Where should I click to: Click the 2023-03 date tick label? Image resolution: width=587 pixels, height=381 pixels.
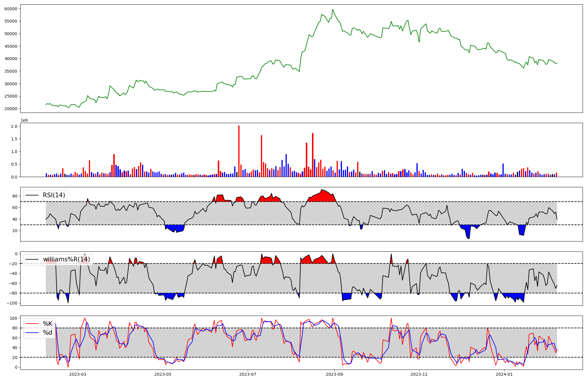78,374
